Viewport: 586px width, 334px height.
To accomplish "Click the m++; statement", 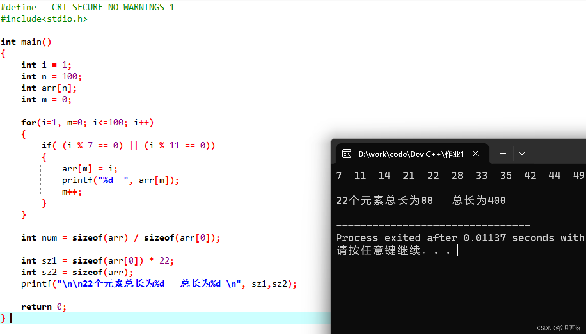I will (72, 192).
